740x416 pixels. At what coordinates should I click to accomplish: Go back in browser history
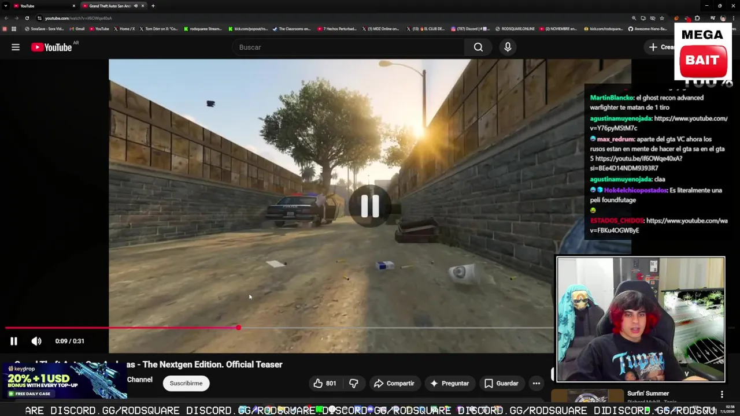6,18
